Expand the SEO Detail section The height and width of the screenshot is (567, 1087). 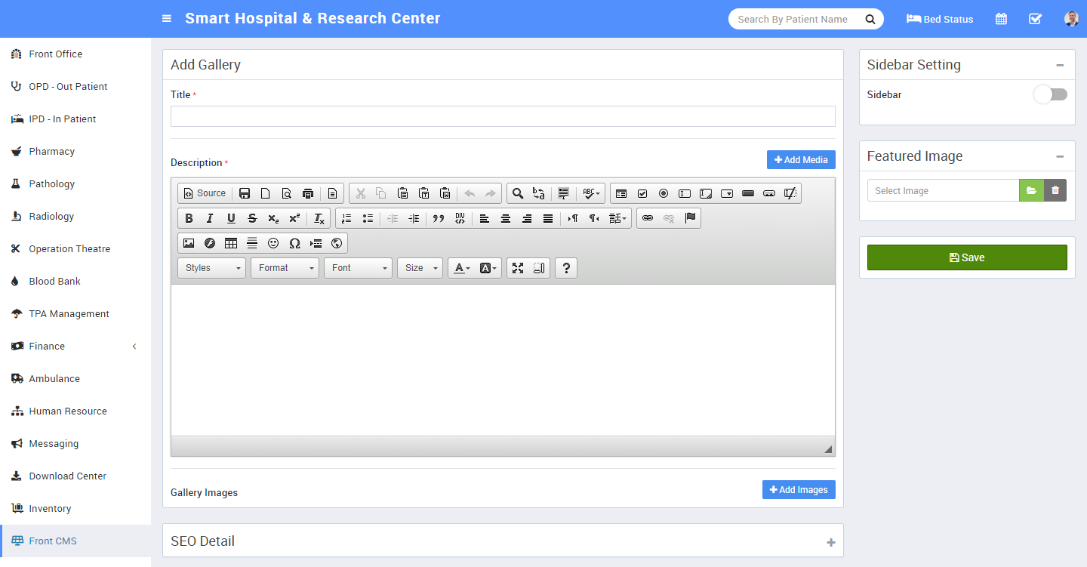click(830, 542)
